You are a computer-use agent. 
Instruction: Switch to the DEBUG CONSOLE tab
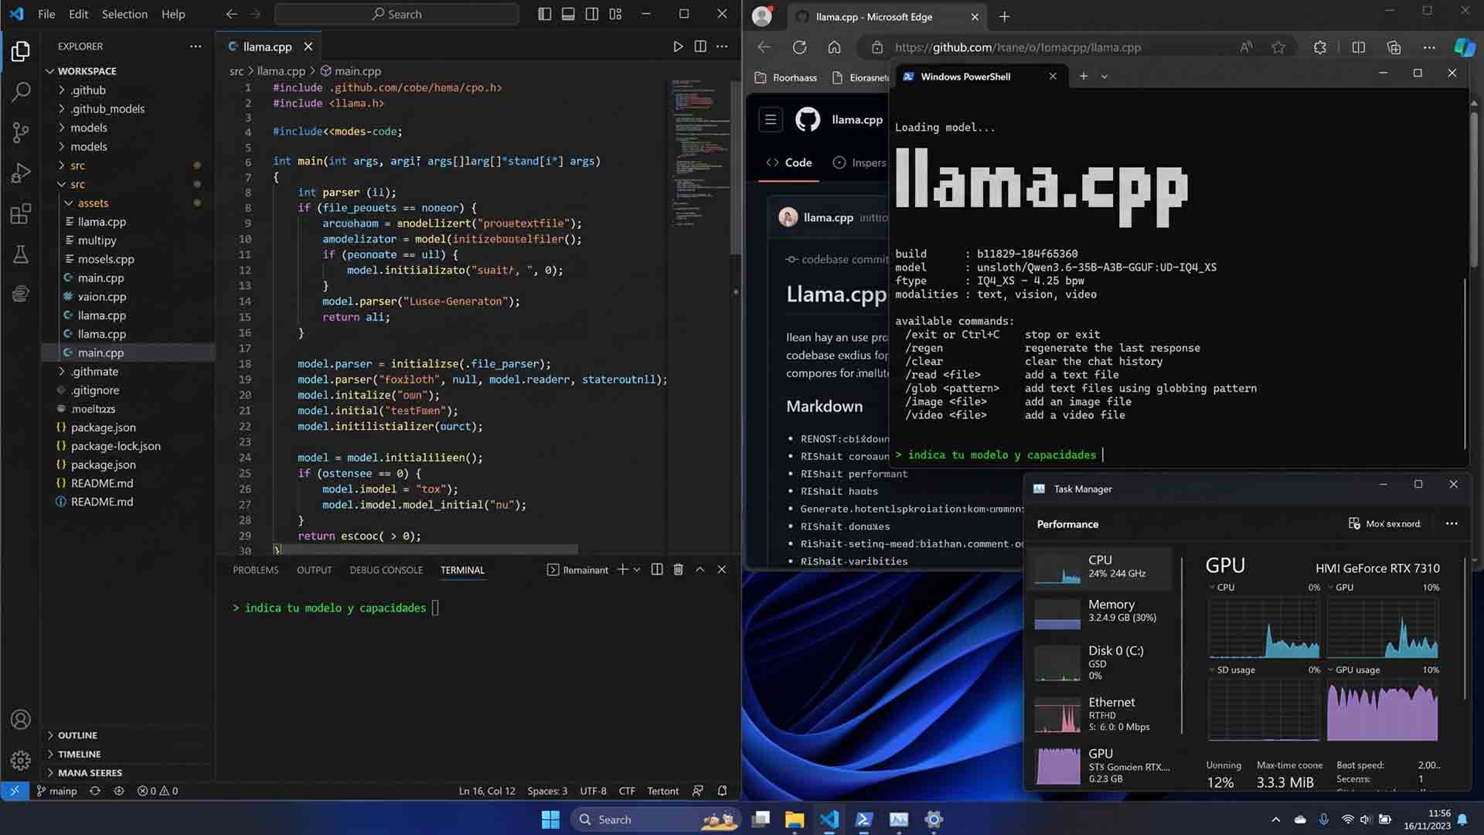coord(386,570)
